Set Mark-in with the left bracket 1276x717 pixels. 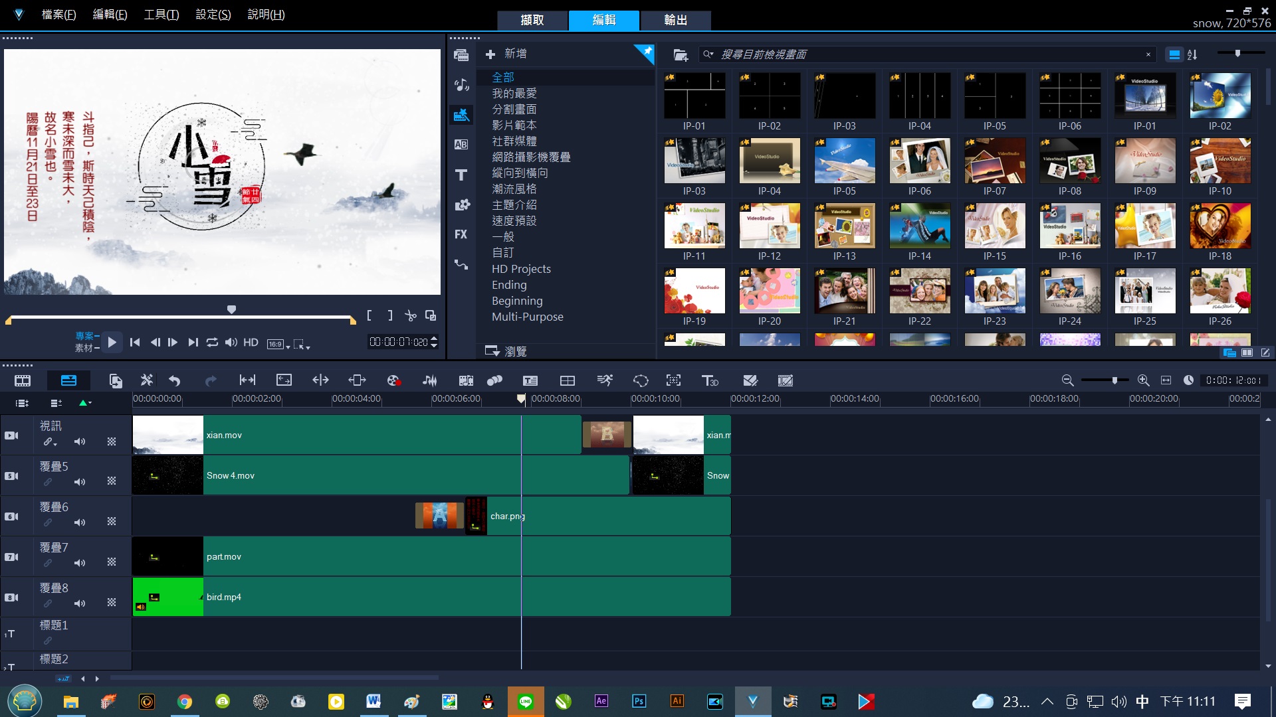point(370,315)
